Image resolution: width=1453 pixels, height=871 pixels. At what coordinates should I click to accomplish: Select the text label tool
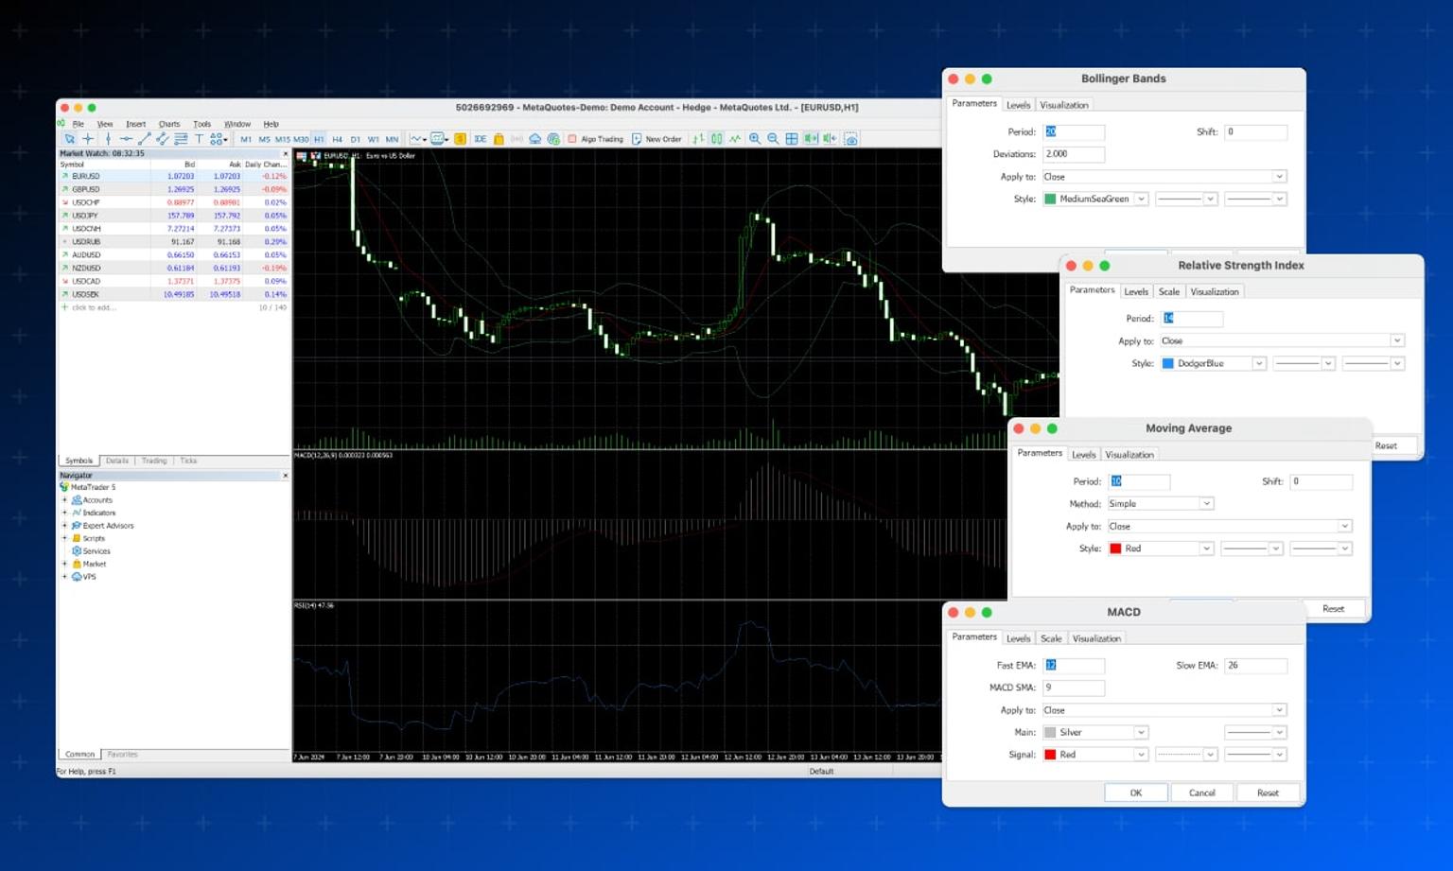tap(199, 139)
